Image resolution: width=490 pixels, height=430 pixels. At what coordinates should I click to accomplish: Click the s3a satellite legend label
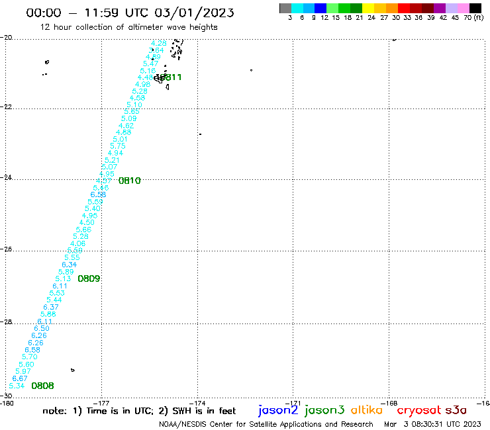point(456,410)
